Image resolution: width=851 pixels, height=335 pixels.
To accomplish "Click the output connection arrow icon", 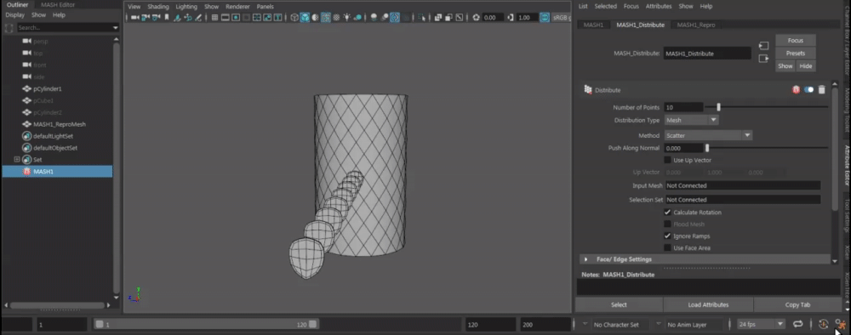I will 763,59.
